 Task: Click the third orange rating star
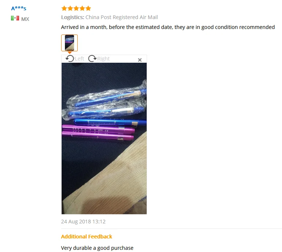pos(76,8)
